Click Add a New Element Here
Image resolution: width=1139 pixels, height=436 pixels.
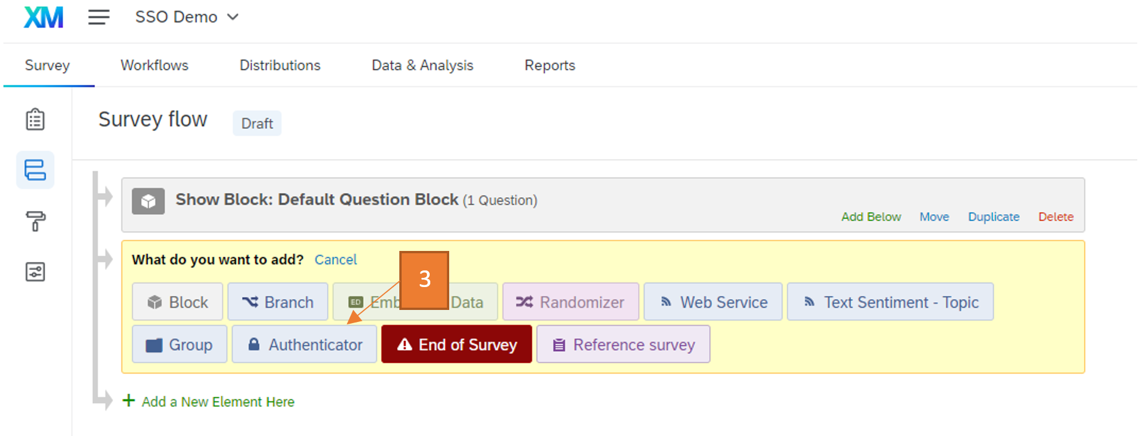coord(218,402)
